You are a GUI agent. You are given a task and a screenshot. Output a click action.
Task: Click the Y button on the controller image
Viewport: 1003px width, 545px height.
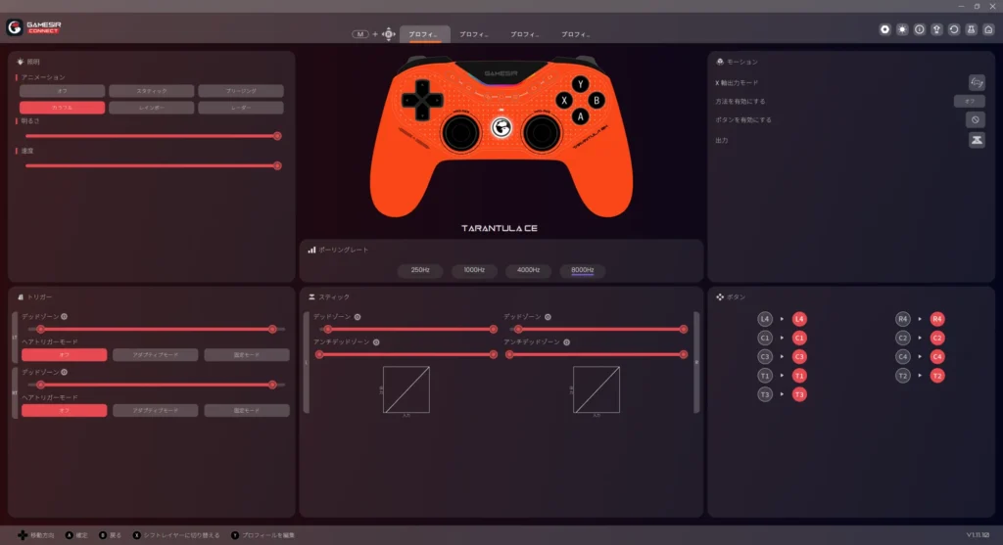[580, 84]
